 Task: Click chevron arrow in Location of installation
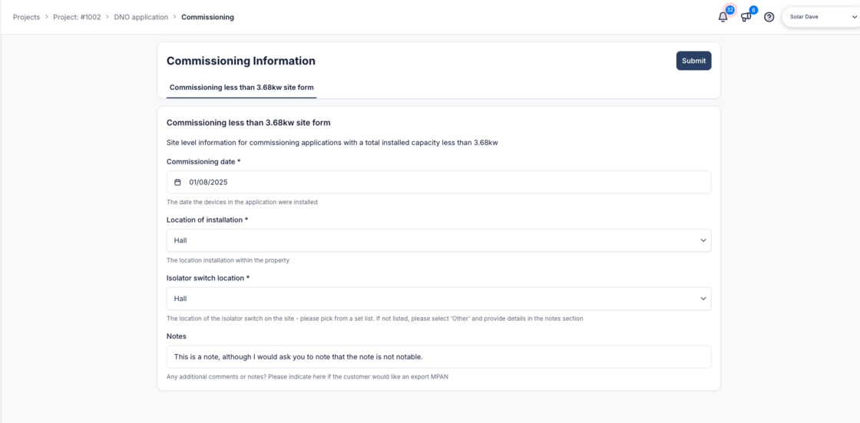tap(703, 240)
